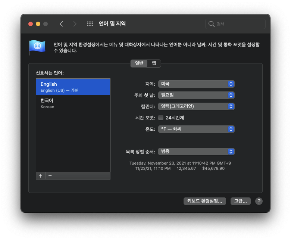The width and height of the screenshot is (291, 240).
Task: Open 주의 첫 날 dropdown showing 일요일
Action: (196, 95)
